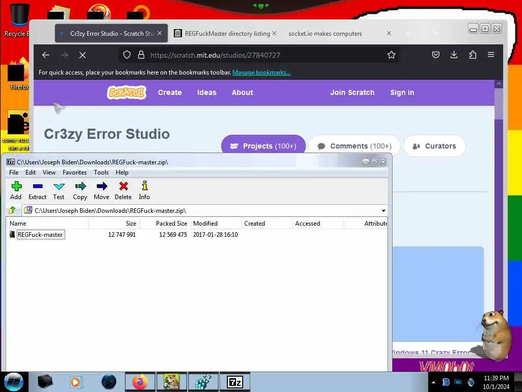522x392 pixels.
Task: Click Manage bookmarks link
Action: coord(262,72)
